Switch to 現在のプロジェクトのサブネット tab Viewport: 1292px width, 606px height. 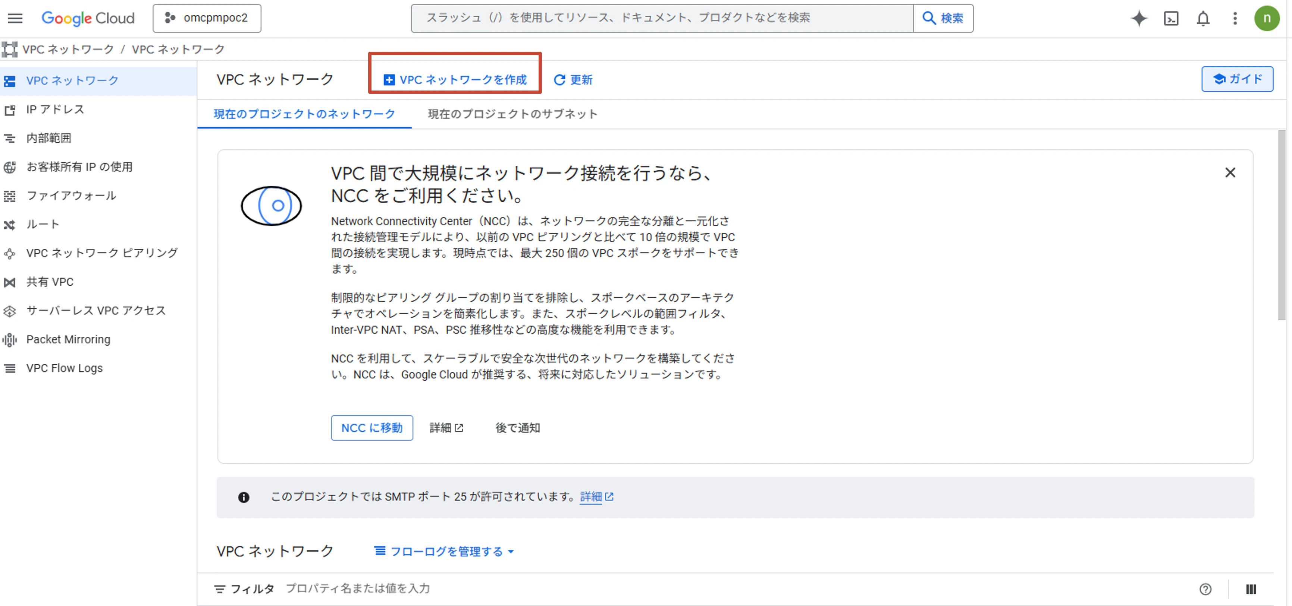click(x=512, y=114)
